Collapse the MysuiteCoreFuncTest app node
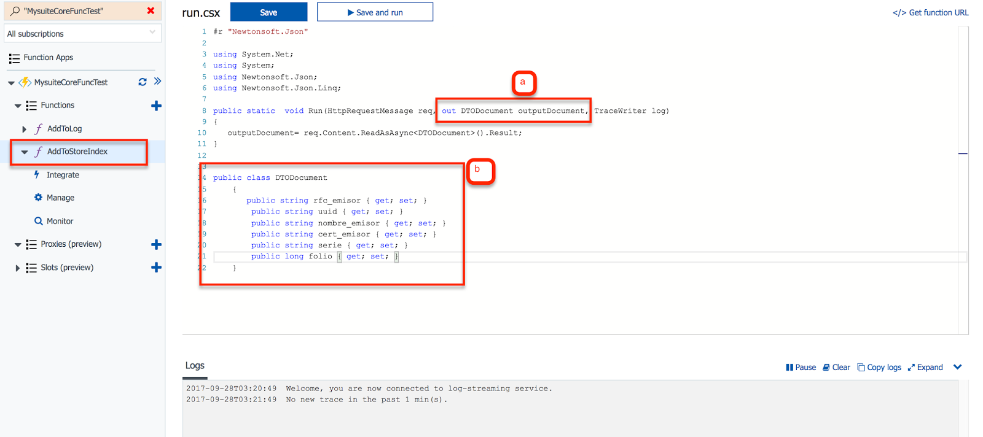Screen dimensions: 983x437 point(11,83)
